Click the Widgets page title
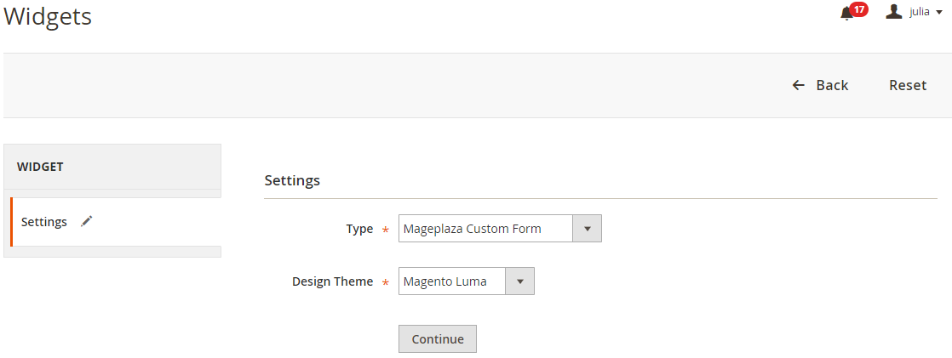Viewport: 952px width, 358px height. coord(48,16)
